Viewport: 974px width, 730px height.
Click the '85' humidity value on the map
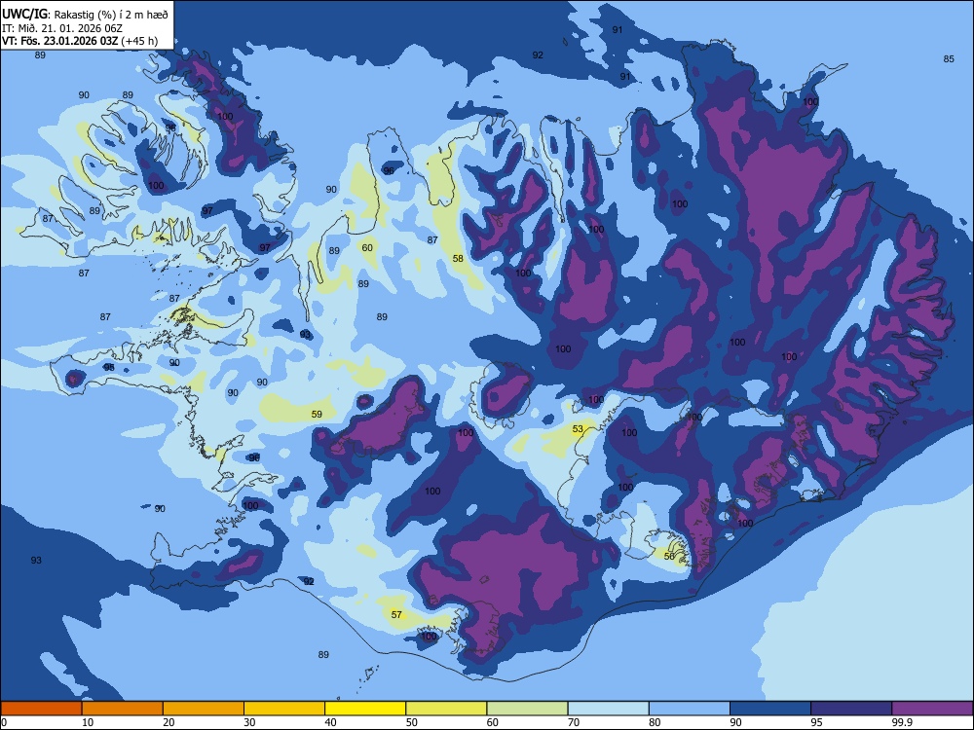tap(949, 59)
